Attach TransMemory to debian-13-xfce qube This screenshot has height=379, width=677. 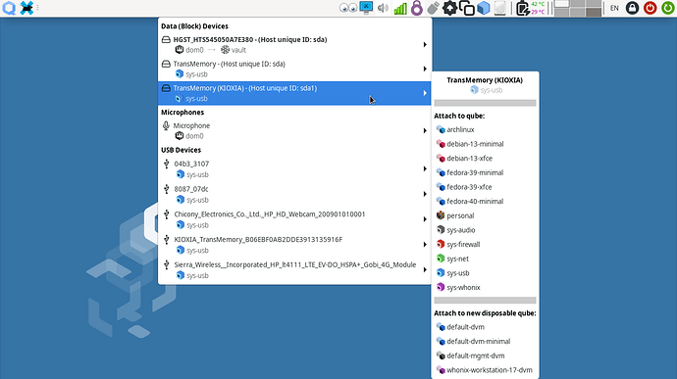tap(485, 159)
